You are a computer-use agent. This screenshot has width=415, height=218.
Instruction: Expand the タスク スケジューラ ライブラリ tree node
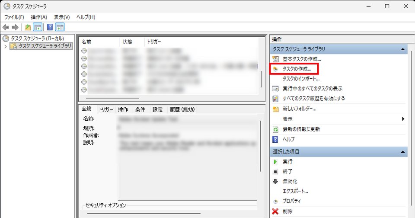5,46
